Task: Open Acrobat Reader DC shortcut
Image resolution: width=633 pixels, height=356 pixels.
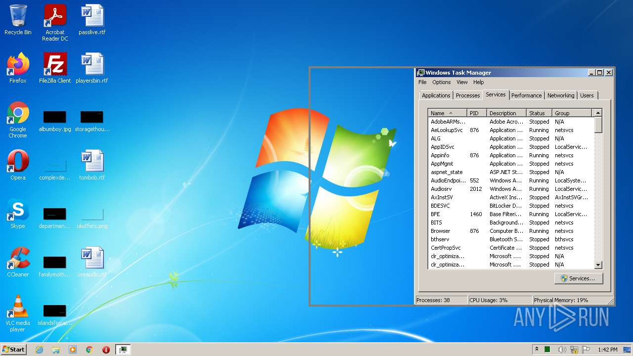Action: 55,23
